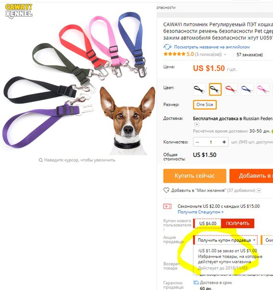Expand the shipping options dropdown arrow
The image size is (273, 290).
point(197,124)
